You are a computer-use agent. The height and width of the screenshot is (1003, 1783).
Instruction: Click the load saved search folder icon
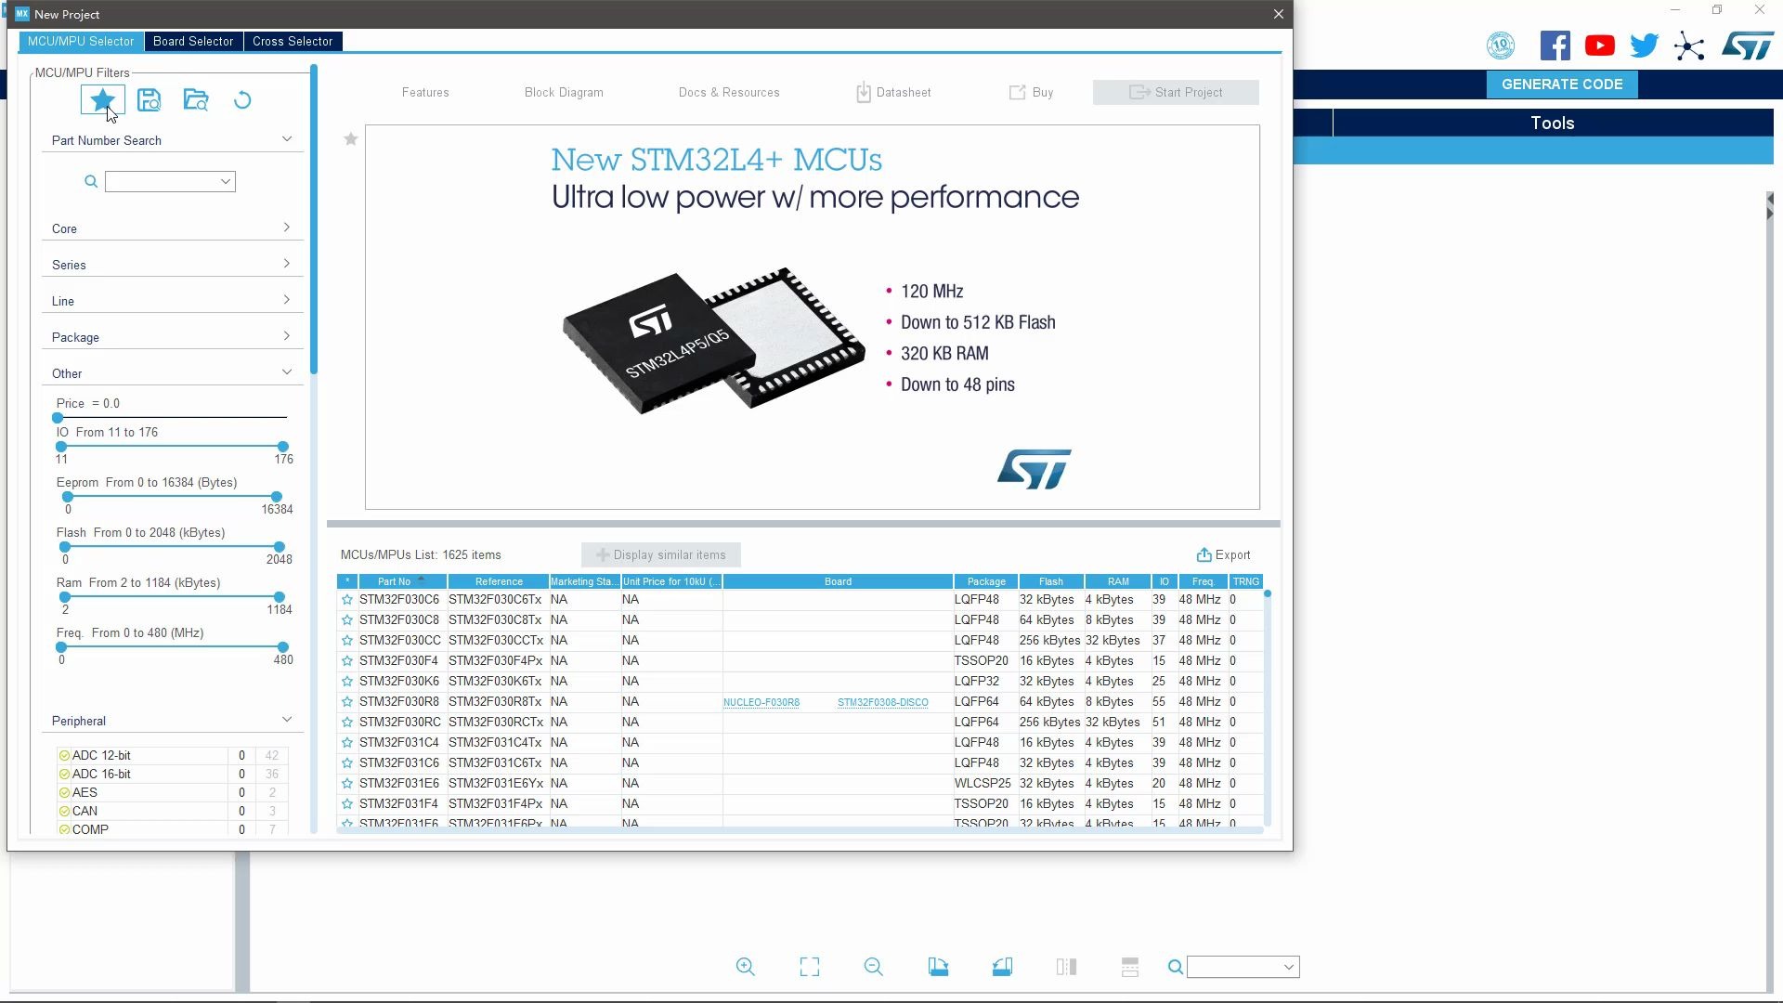tap(196, 99)
